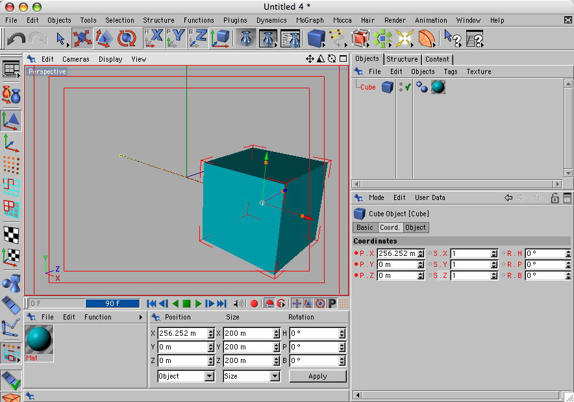
Task: Switch to the Structure tab
Action: pos(402,59)
